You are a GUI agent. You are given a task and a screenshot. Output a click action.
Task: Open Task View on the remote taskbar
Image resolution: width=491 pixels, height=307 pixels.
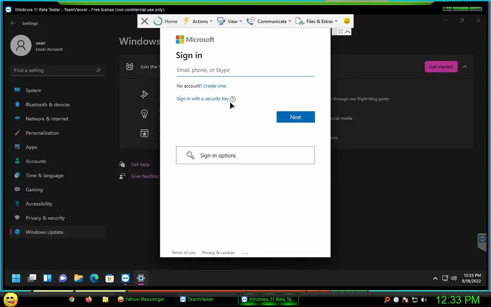tap(32, 278)
